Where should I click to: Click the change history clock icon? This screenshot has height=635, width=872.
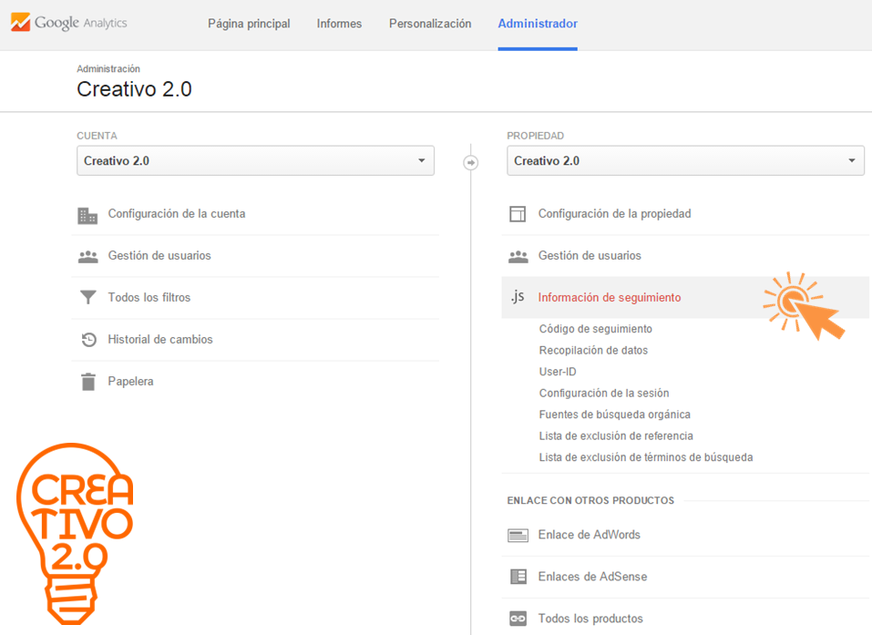pyautogui.click(x=88, y=339)
